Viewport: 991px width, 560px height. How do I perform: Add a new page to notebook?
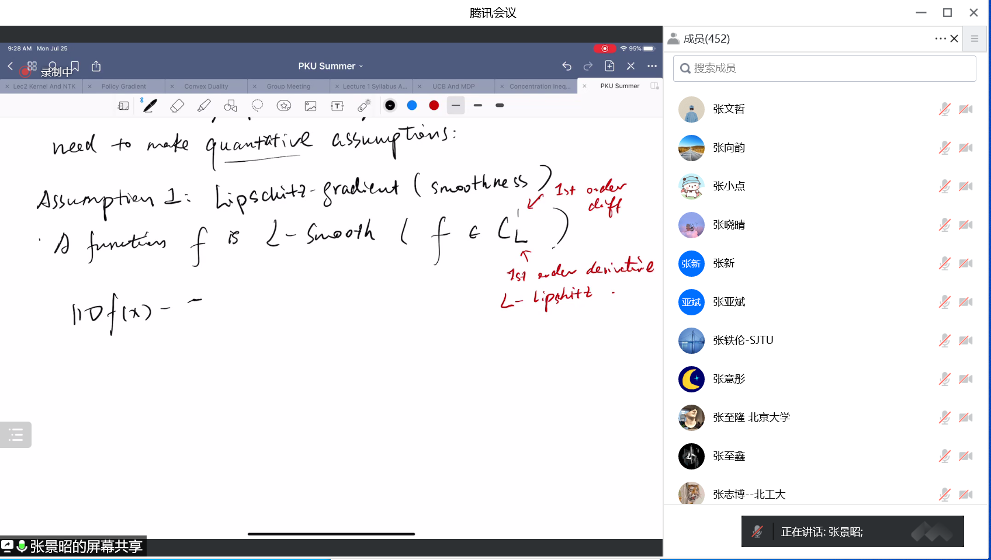(x=609, y=66)
